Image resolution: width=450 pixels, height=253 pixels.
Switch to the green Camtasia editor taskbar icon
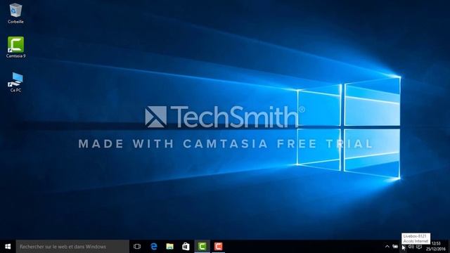tap(202, 247)
